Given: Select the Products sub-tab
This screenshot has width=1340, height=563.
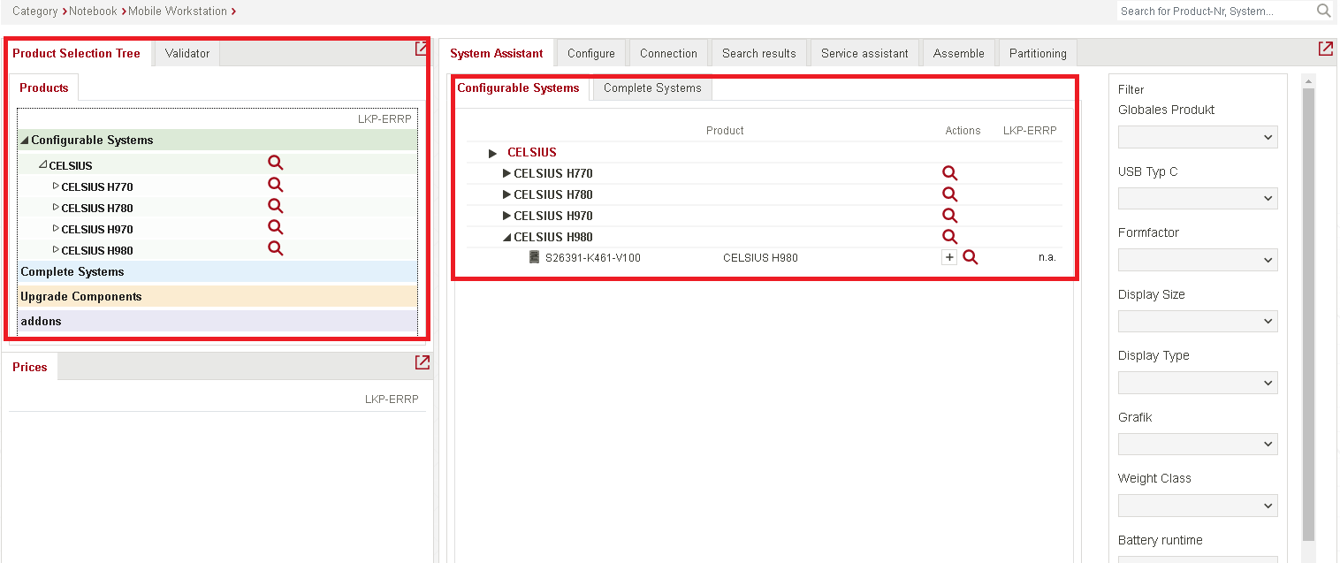Looking at the screenshot, I should point(44,87).
